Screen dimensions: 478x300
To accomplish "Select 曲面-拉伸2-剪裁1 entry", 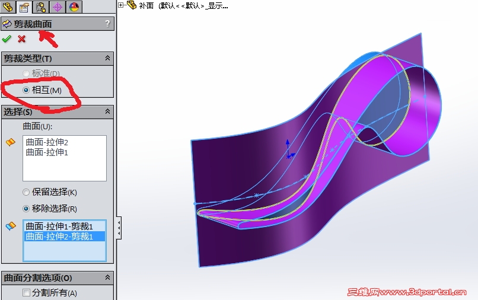I will point(64,237).
